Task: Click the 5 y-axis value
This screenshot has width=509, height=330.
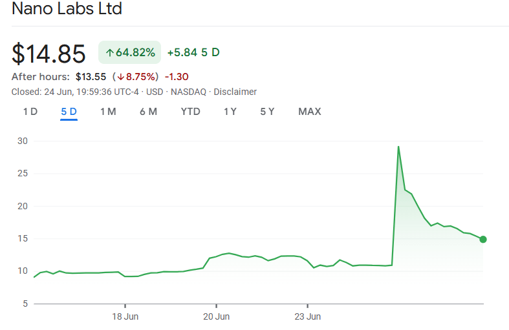Action: (x=25, y=304)
